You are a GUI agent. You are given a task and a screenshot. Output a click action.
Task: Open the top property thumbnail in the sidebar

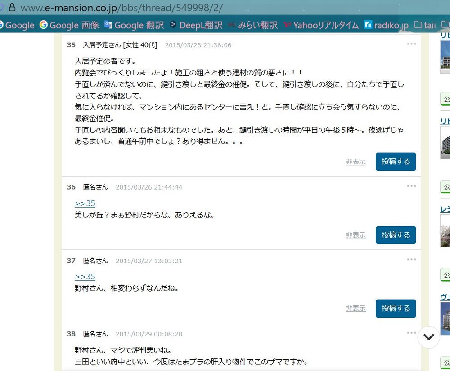click(x=445, y=57)
